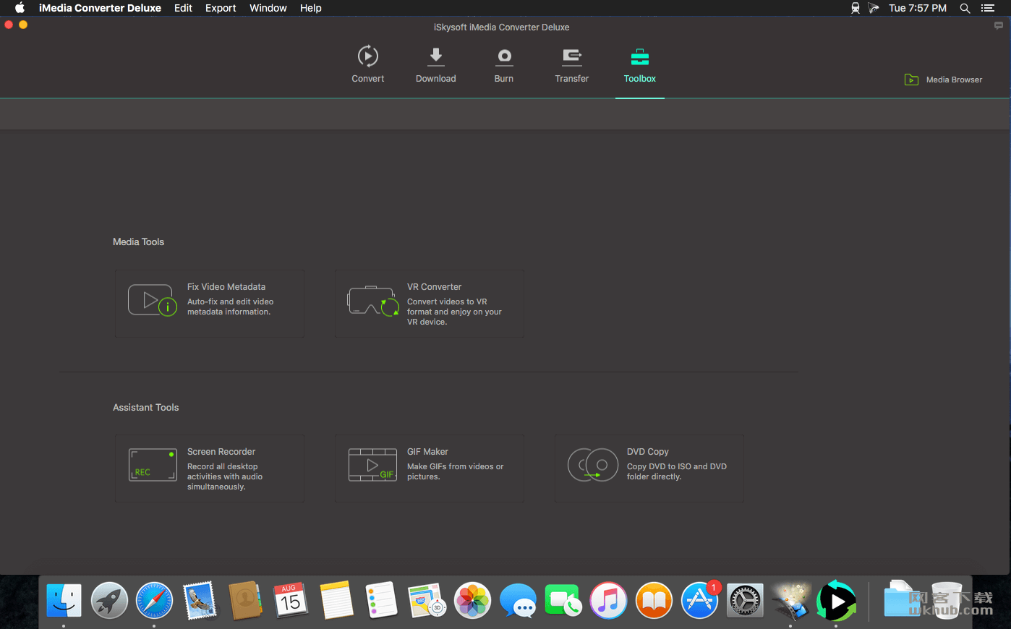Open the Edit menu

click(183, 8)
